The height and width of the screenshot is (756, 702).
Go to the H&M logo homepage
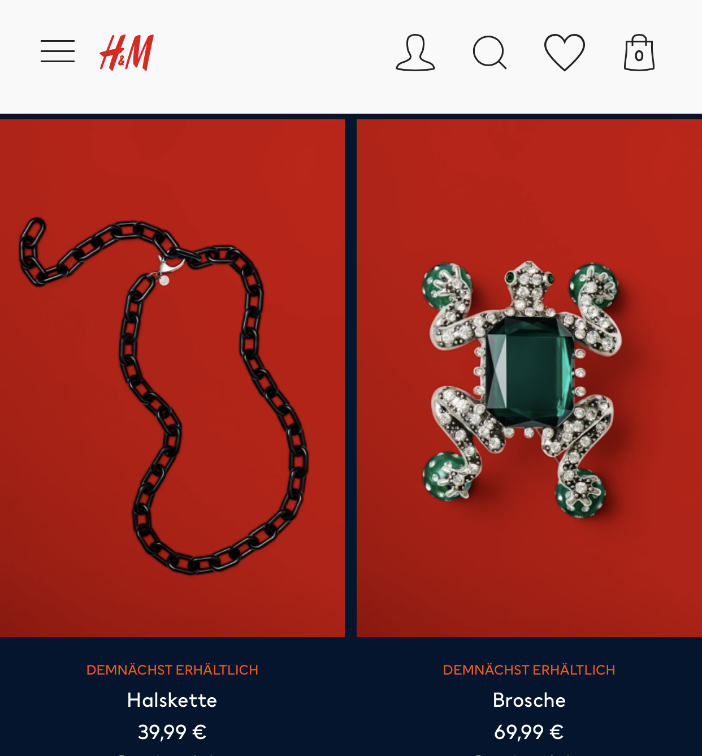tap(127, 53)
